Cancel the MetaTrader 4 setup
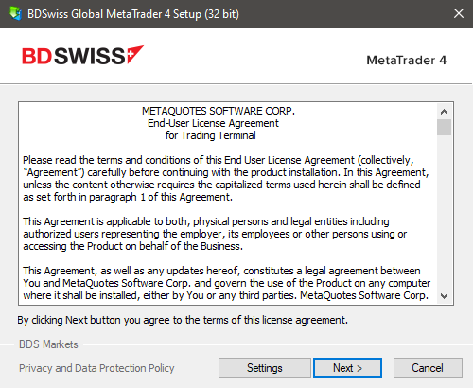 428,368
